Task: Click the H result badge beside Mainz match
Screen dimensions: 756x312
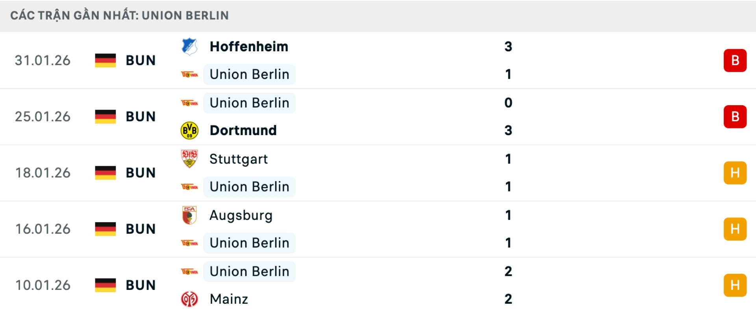Action: [x=736, y=285]
